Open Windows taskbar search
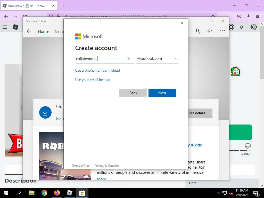264x198 pixels. tap(19, 193)
